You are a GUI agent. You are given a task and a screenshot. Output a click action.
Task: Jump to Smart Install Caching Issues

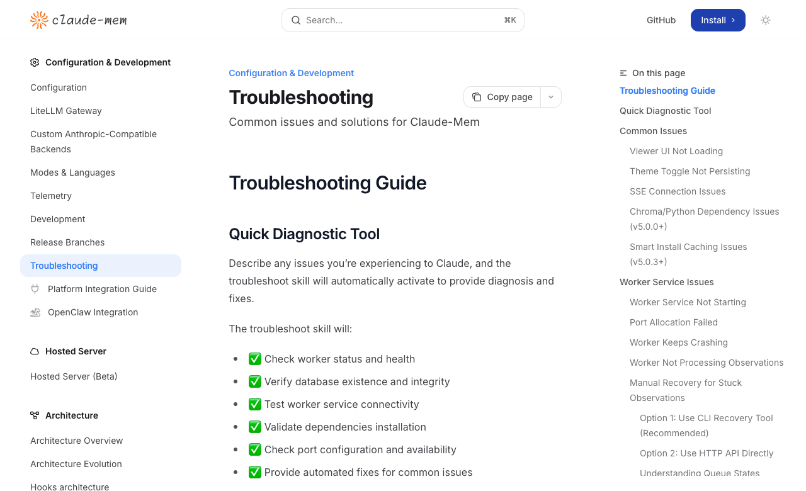(688, 254)
